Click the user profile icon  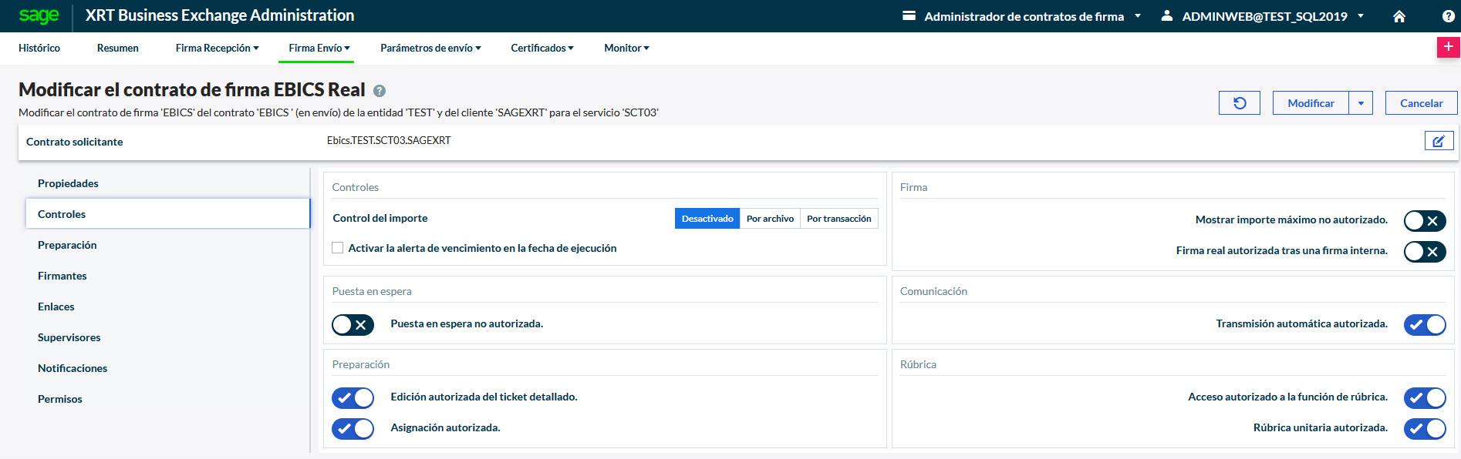coord(1167,16)
